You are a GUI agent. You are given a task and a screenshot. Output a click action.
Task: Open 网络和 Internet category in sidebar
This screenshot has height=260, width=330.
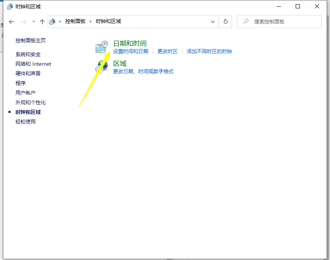(33, 64)
